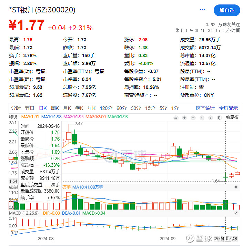Switch to the 1分 chart tab

click(x=175, y=108)
